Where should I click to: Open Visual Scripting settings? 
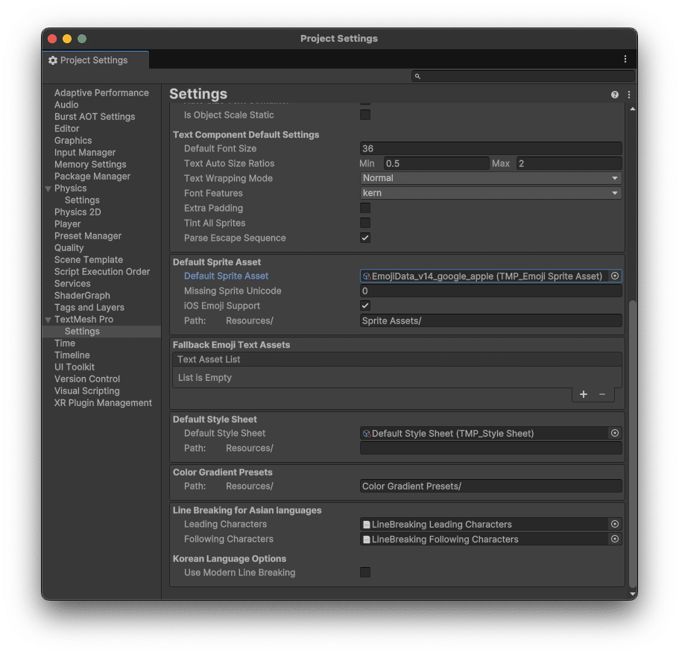click(86, 390)
